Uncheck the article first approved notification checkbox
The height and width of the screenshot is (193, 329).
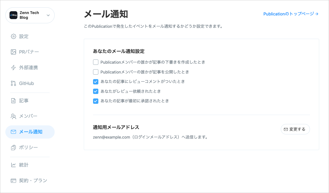click(x=96, y=101)
